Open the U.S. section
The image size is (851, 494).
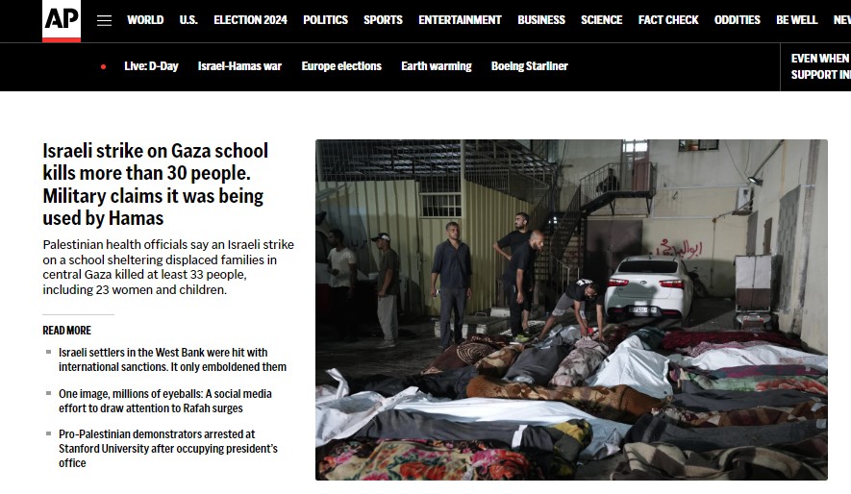(x=188, y=20)
